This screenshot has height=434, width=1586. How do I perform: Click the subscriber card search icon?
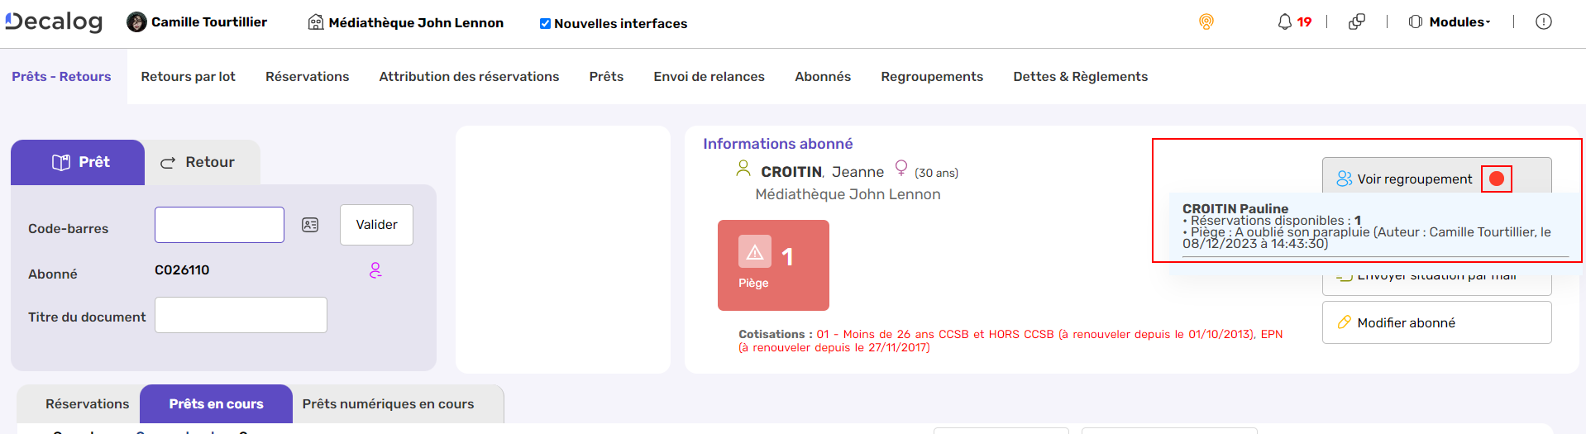310,225
